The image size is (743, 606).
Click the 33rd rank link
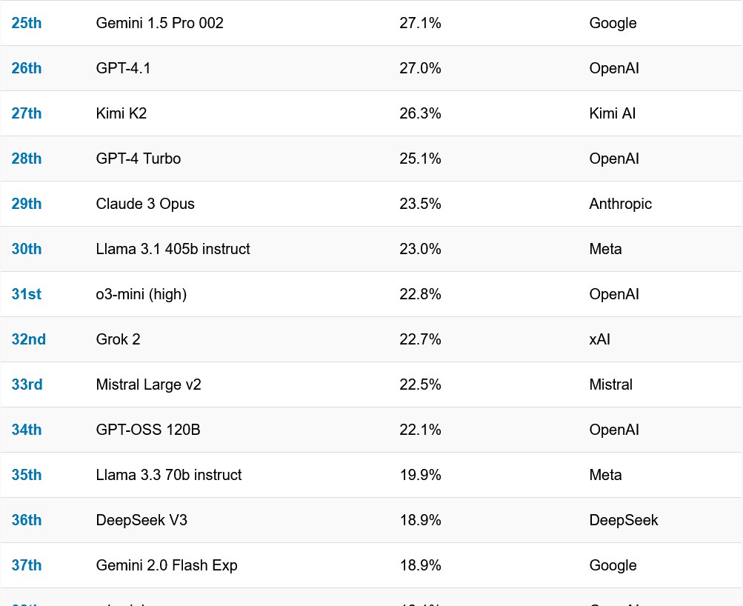(x=27, y=384)
